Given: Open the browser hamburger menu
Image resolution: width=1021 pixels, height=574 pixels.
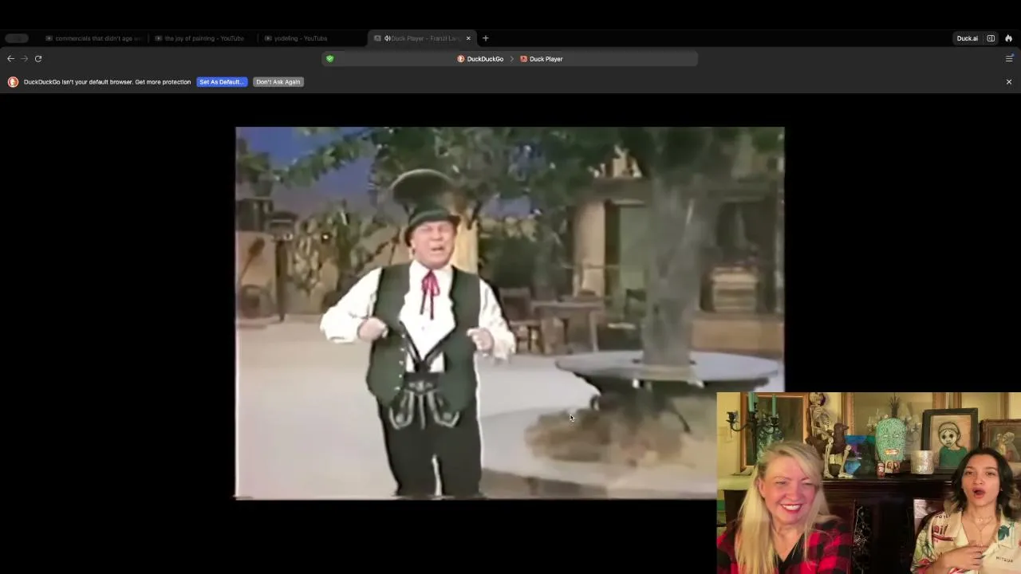Looking at the screenshot, I should click(1009, 58).
